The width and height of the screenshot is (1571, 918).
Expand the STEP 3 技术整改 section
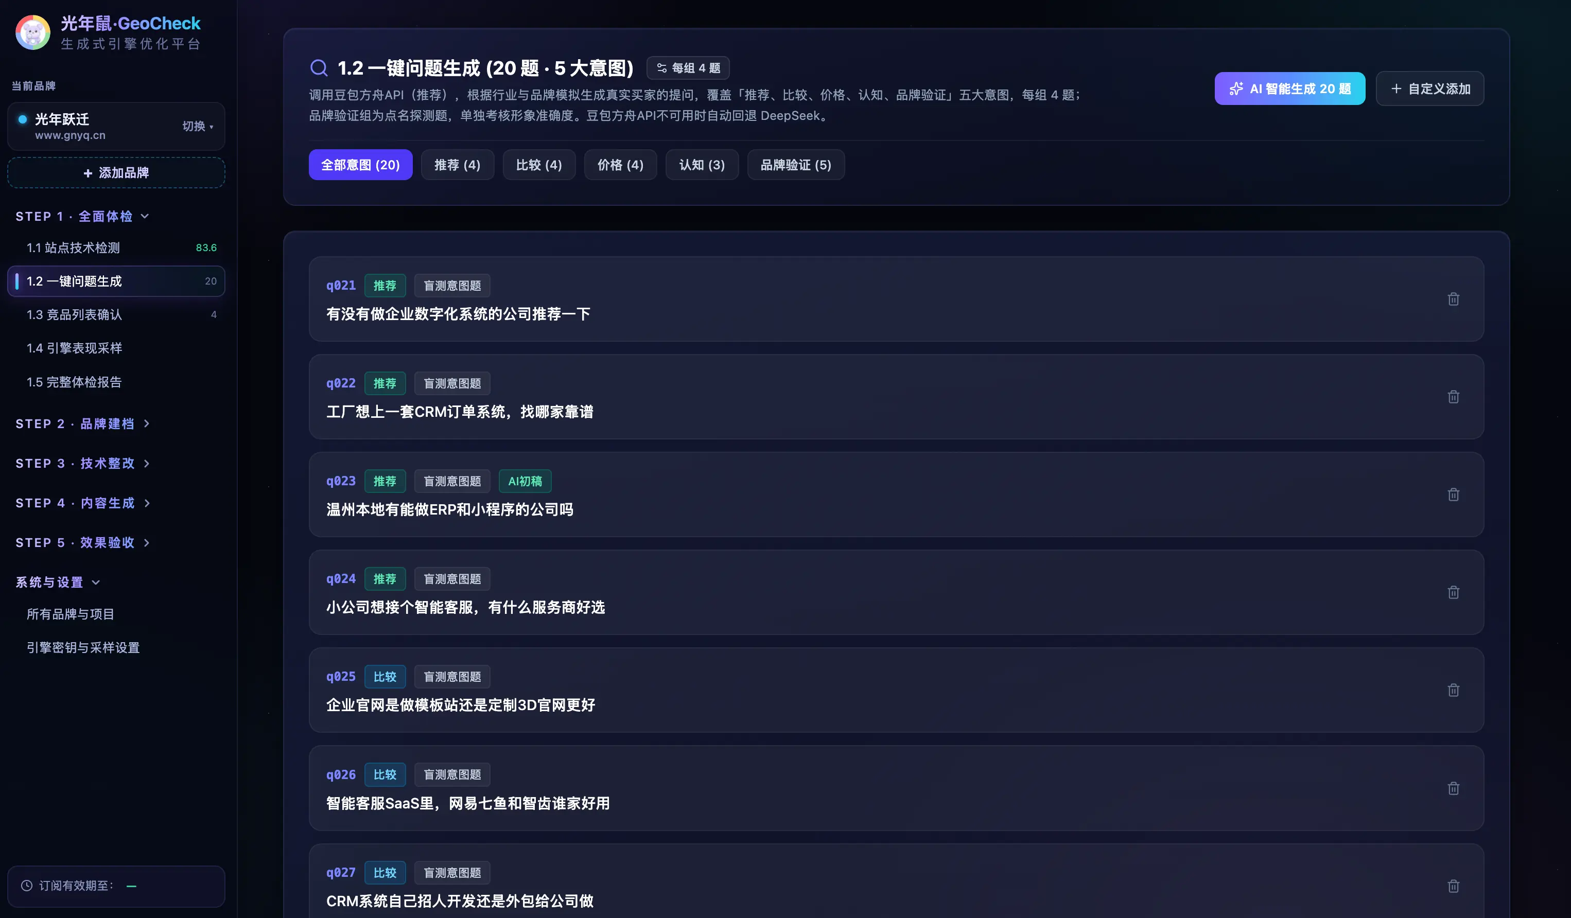(x=82, y=464)
